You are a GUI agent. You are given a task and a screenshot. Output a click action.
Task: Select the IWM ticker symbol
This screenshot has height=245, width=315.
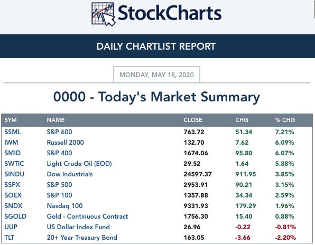[11, 142]
